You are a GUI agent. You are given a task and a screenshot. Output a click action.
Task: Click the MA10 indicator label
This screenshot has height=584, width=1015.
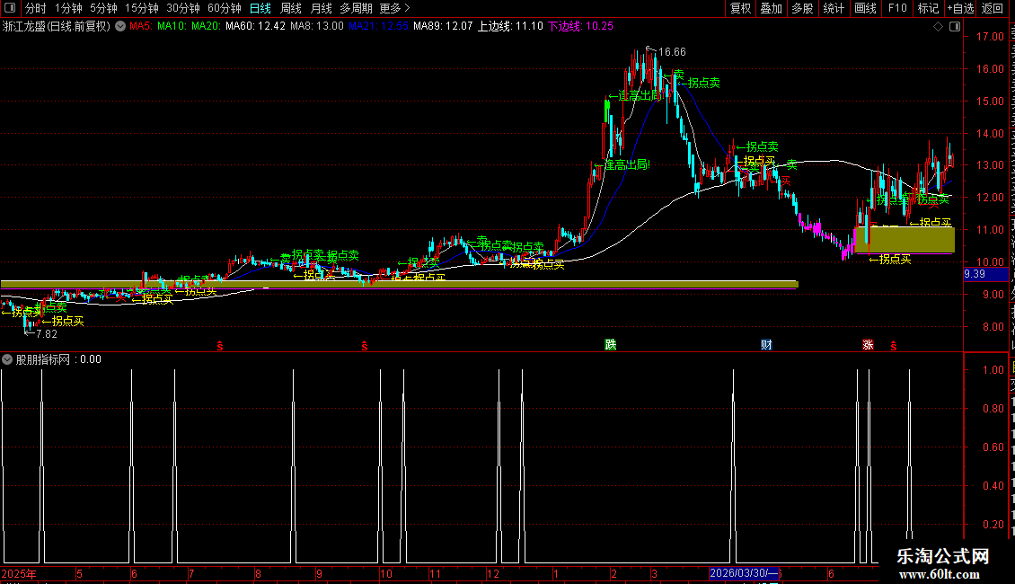171,27
